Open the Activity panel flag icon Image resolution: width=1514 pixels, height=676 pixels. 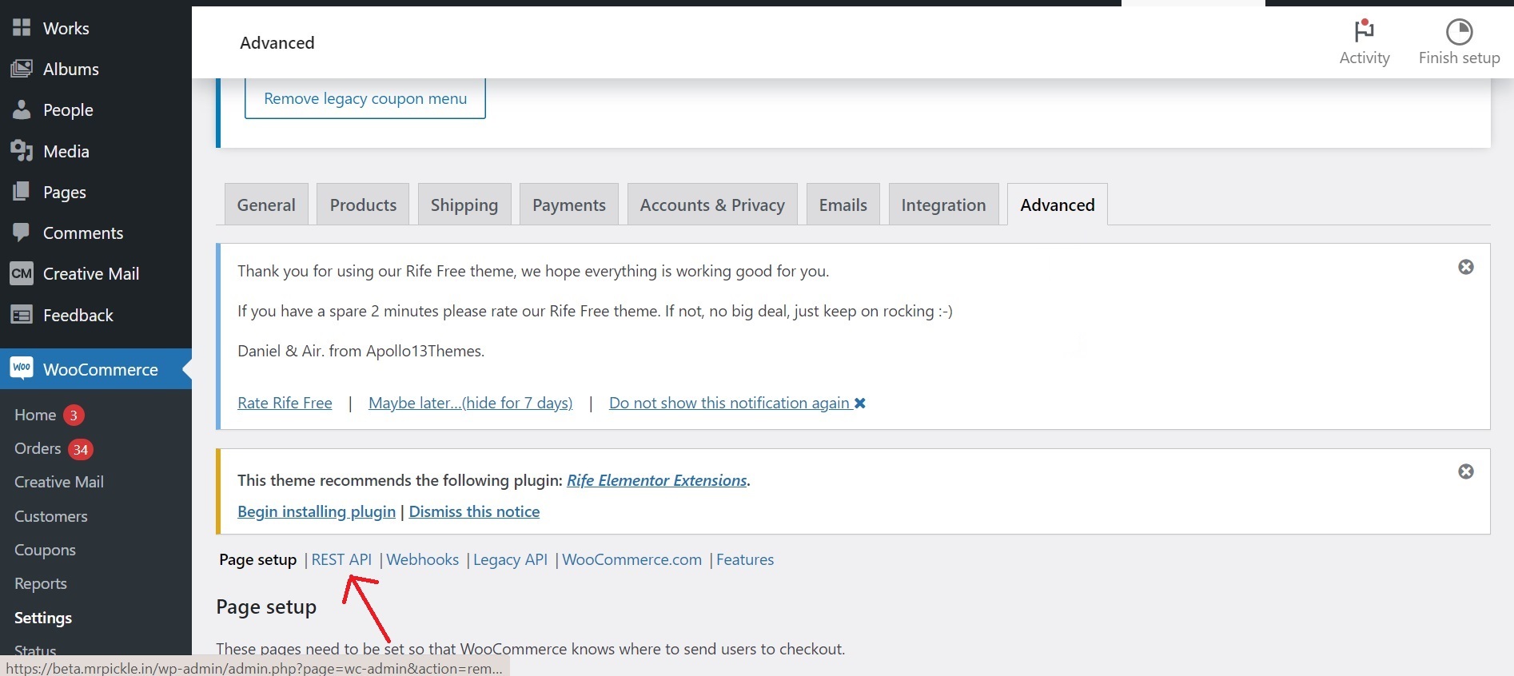pos(1364,31)
